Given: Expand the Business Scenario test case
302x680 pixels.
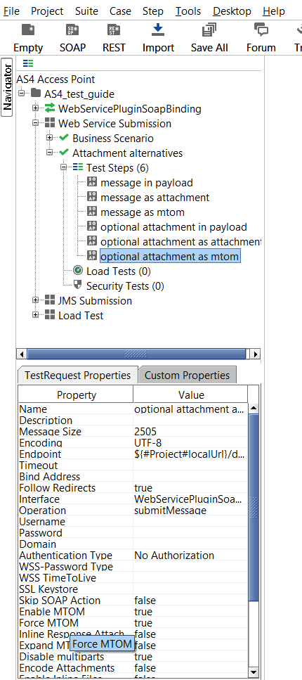Looking at the screenshot, I should [49, 137].
